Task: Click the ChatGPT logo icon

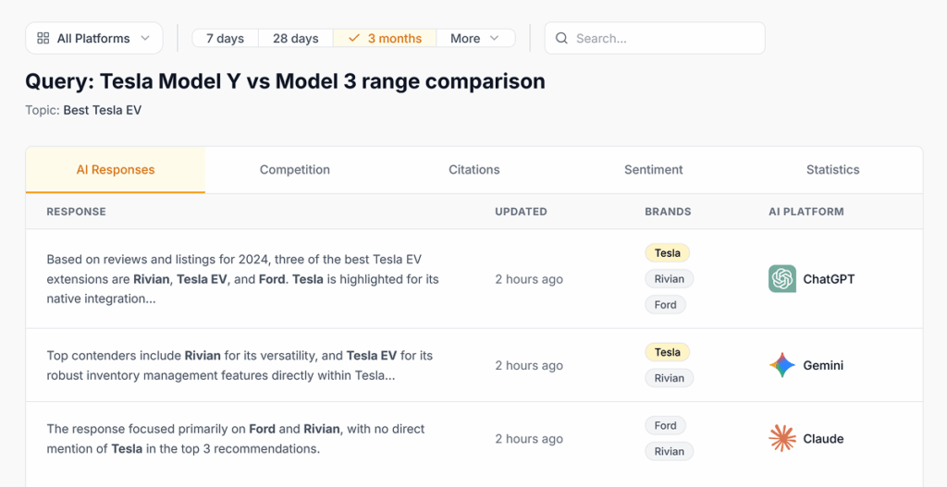Action: [x=782, y=279]
